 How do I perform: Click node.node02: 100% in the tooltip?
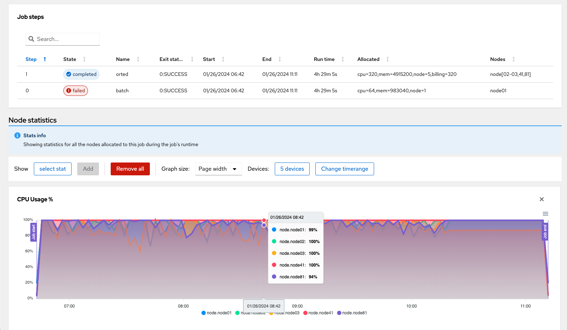[296, 242]
